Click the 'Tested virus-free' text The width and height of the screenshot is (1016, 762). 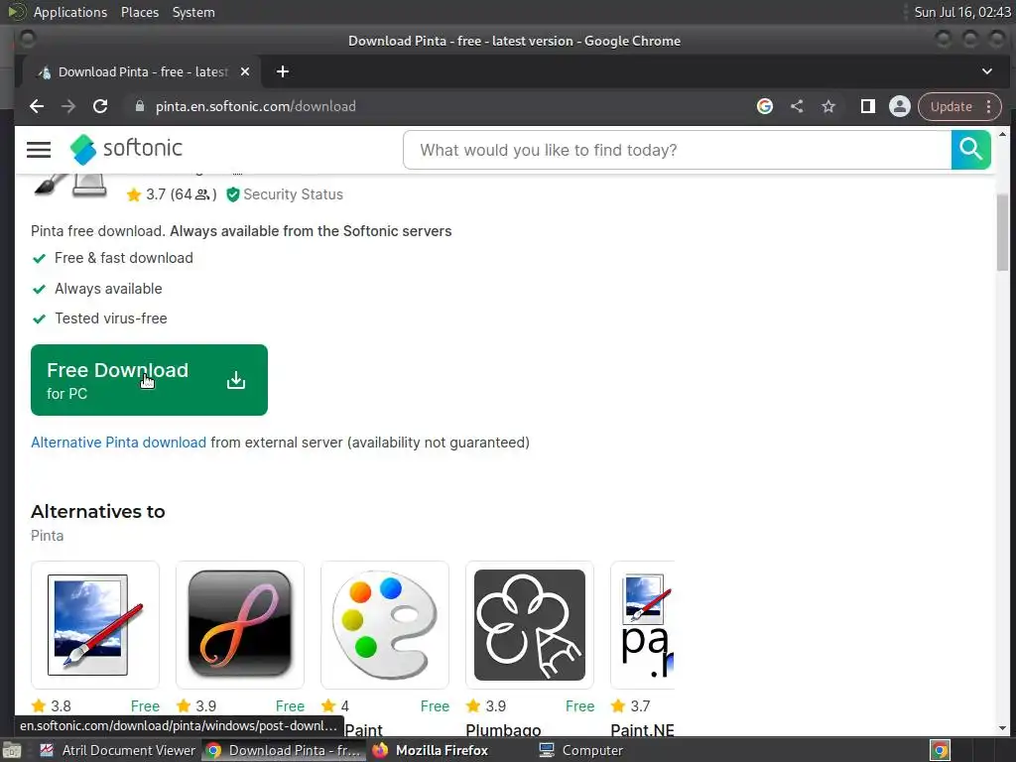tap(111, 318)
